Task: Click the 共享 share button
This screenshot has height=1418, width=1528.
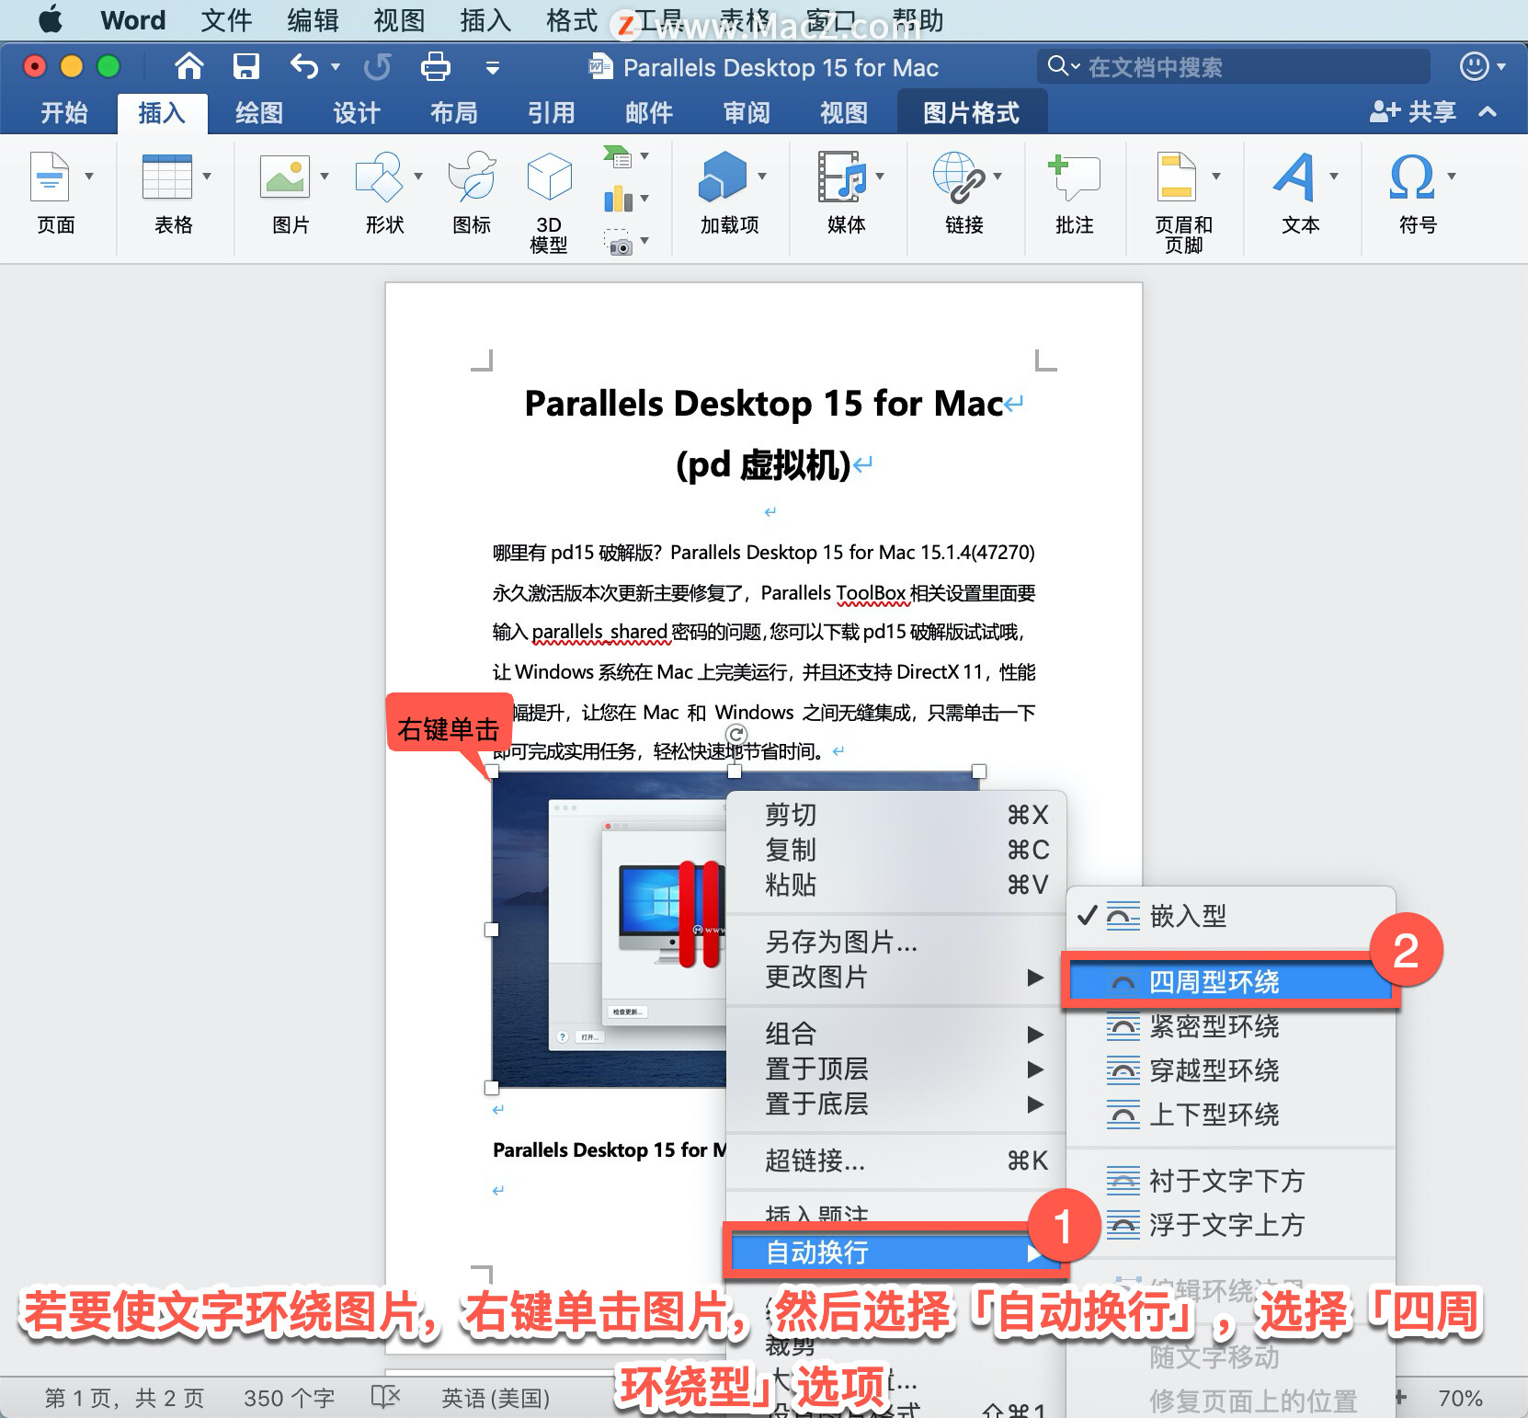Action: [1413, 112]
